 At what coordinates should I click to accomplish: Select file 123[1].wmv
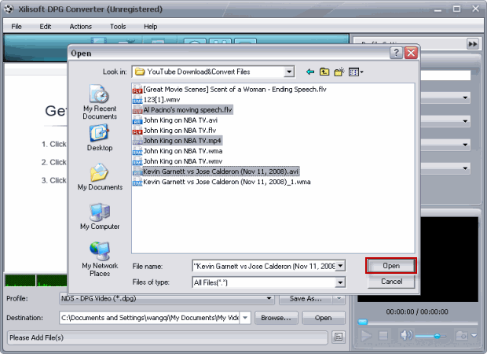pyautogui.click(x=156, y=100)
